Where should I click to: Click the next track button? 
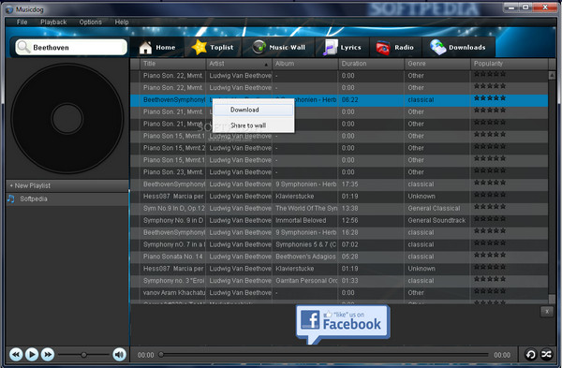[x=48, y=354]
